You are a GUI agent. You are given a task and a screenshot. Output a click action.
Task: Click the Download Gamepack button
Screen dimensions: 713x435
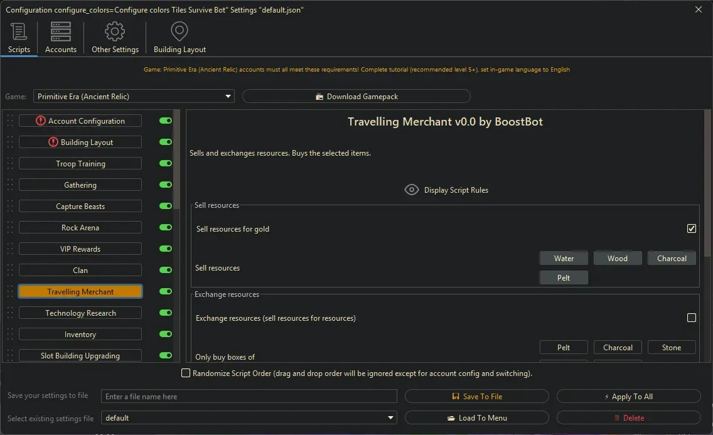click(x=356, y=97)
